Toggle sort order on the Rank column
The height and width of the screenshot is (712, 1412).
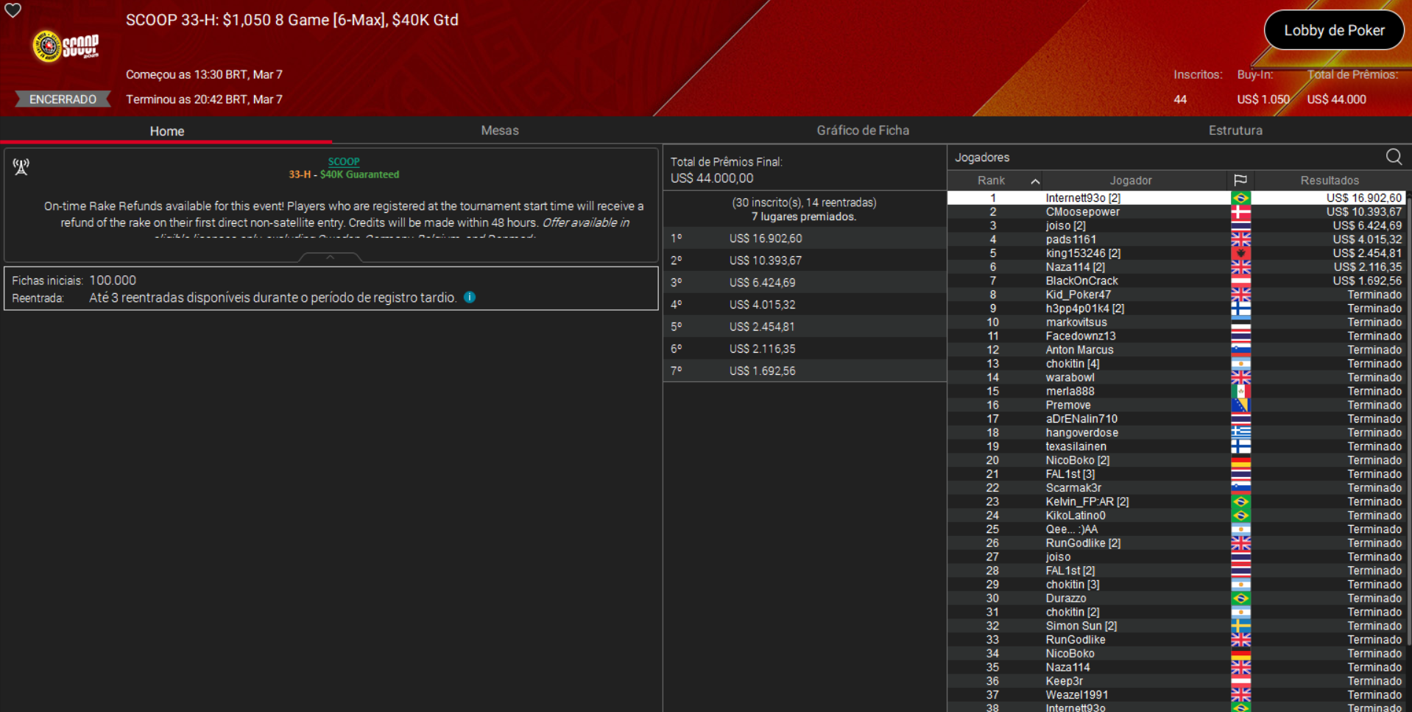point(992,180)
